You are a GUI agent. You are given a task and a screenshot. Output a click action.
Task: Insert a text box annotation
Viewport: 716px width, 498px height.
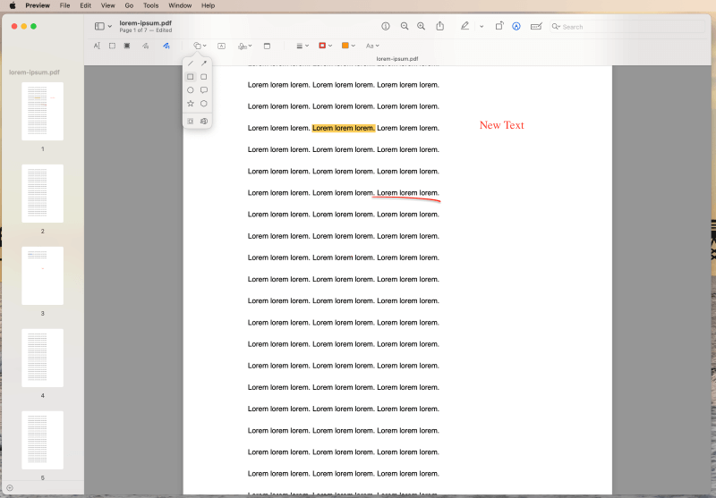coord(221,46)
